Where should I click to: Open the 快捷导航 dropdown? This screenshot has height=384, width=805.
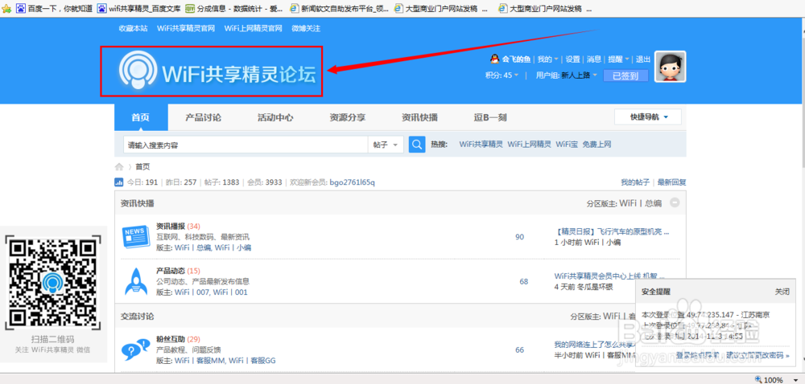648,116
